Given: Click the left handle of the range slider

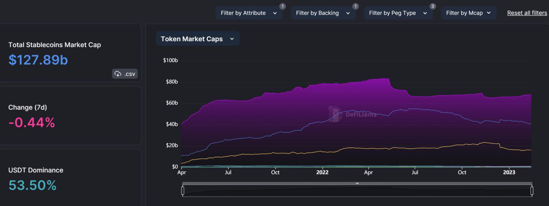Looking at the screenshot, I should point(183,191).
